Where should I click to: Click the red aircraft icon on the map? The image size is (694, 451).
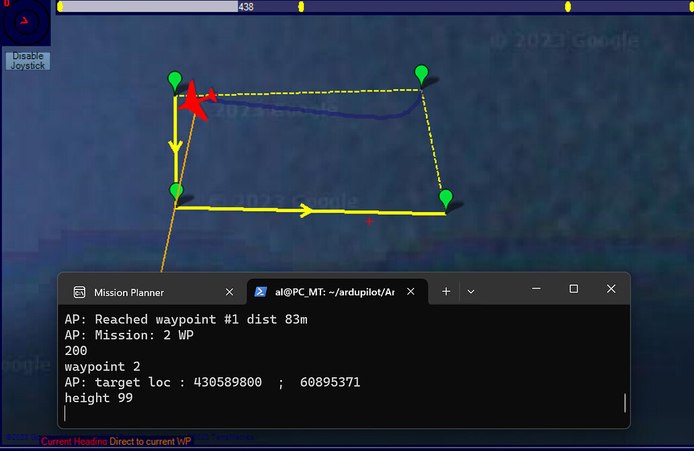196,102
